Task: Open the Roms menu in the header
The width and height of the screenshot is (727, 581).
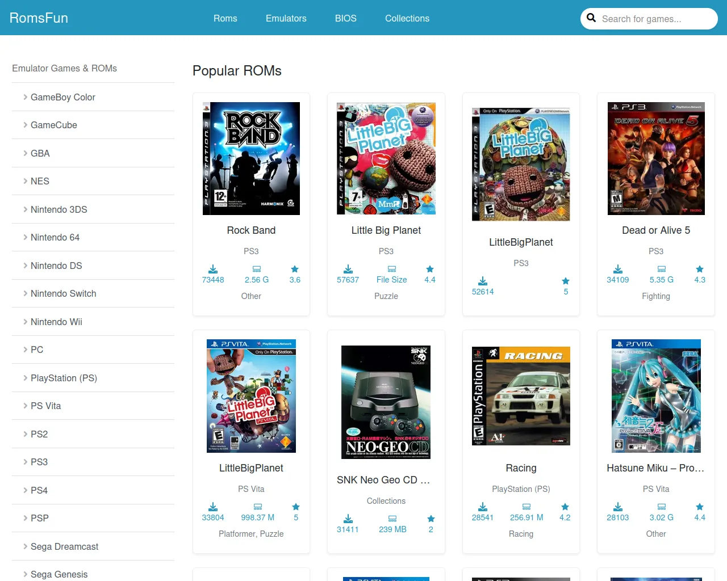Action: click(x=225, y=18)
